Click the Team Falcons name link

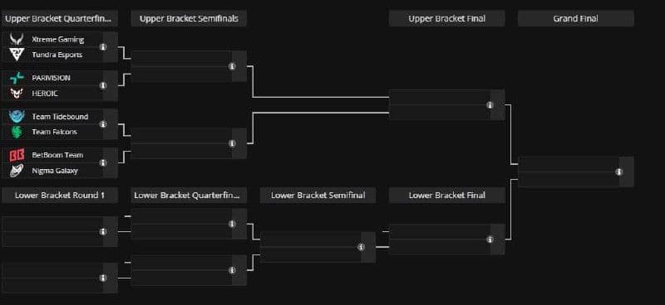55,132
